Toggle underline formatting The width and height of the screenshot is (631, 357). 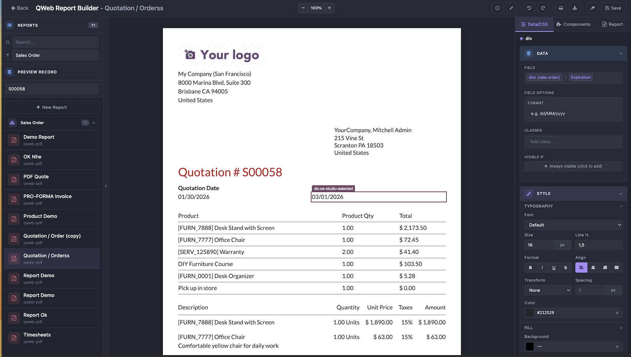click(x=554, y=267)
